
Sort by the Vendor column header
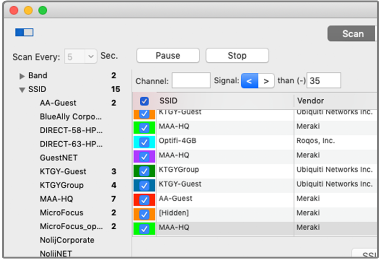(330, 101)
